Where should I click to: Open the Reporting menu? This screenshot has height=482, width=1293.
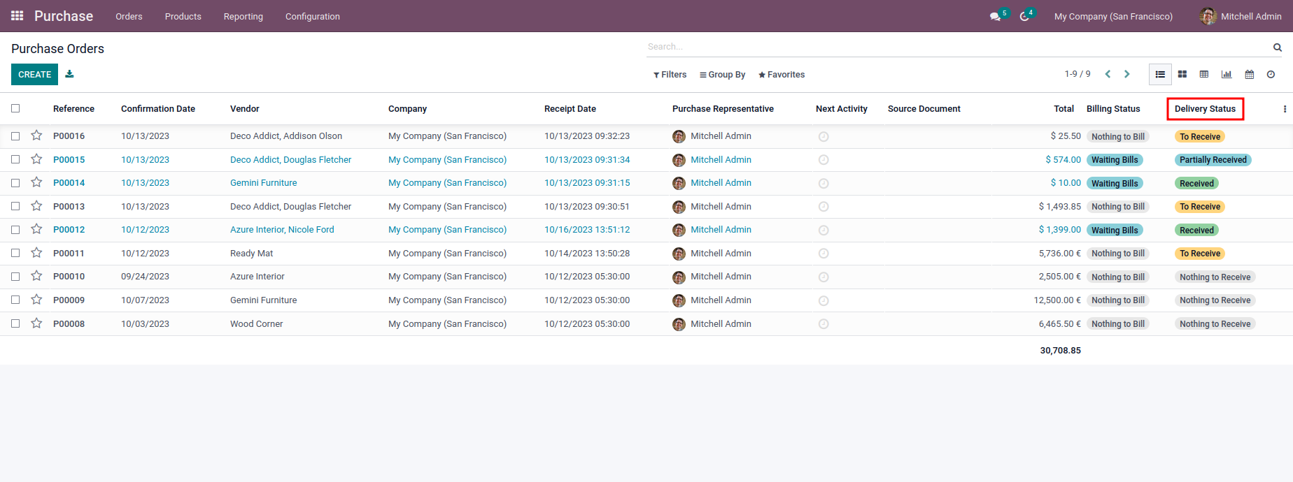point(243,16)
